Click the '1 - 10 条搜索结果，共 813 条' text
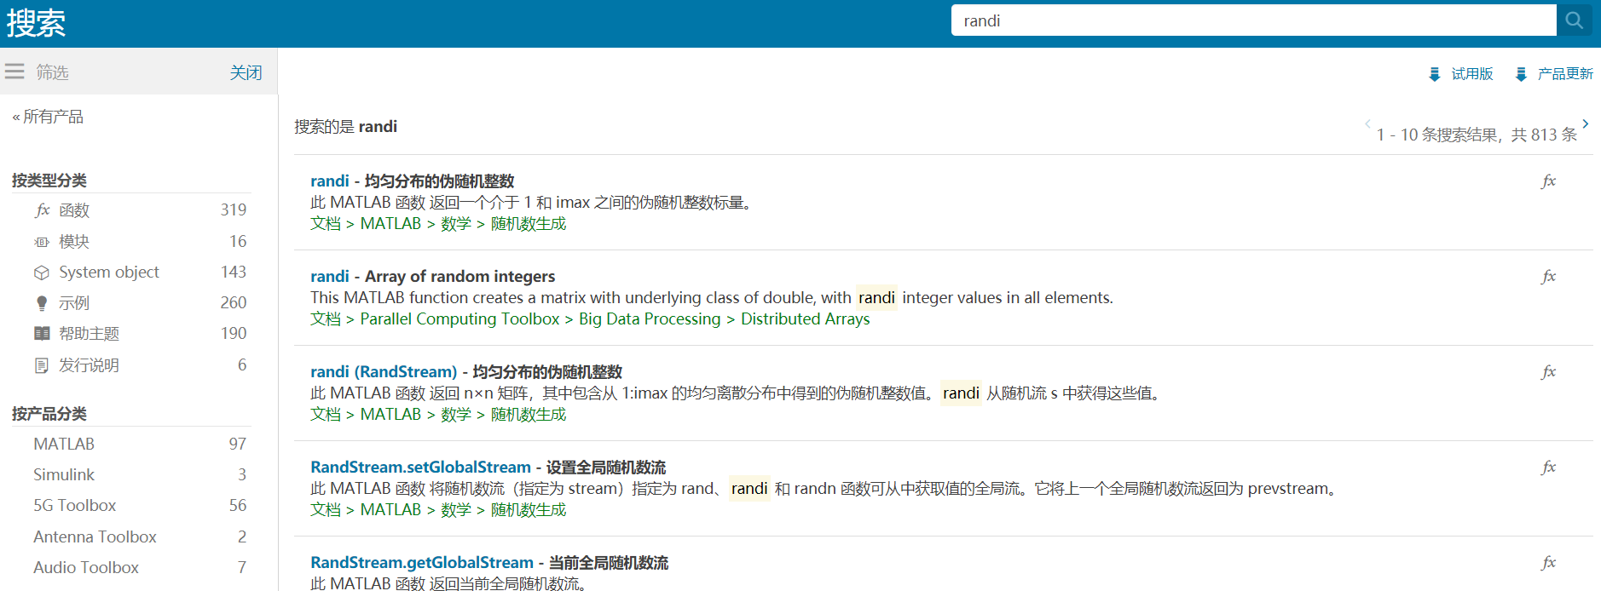The width and height of the screenshot is (1601, 591). [x=1477, y=135]
